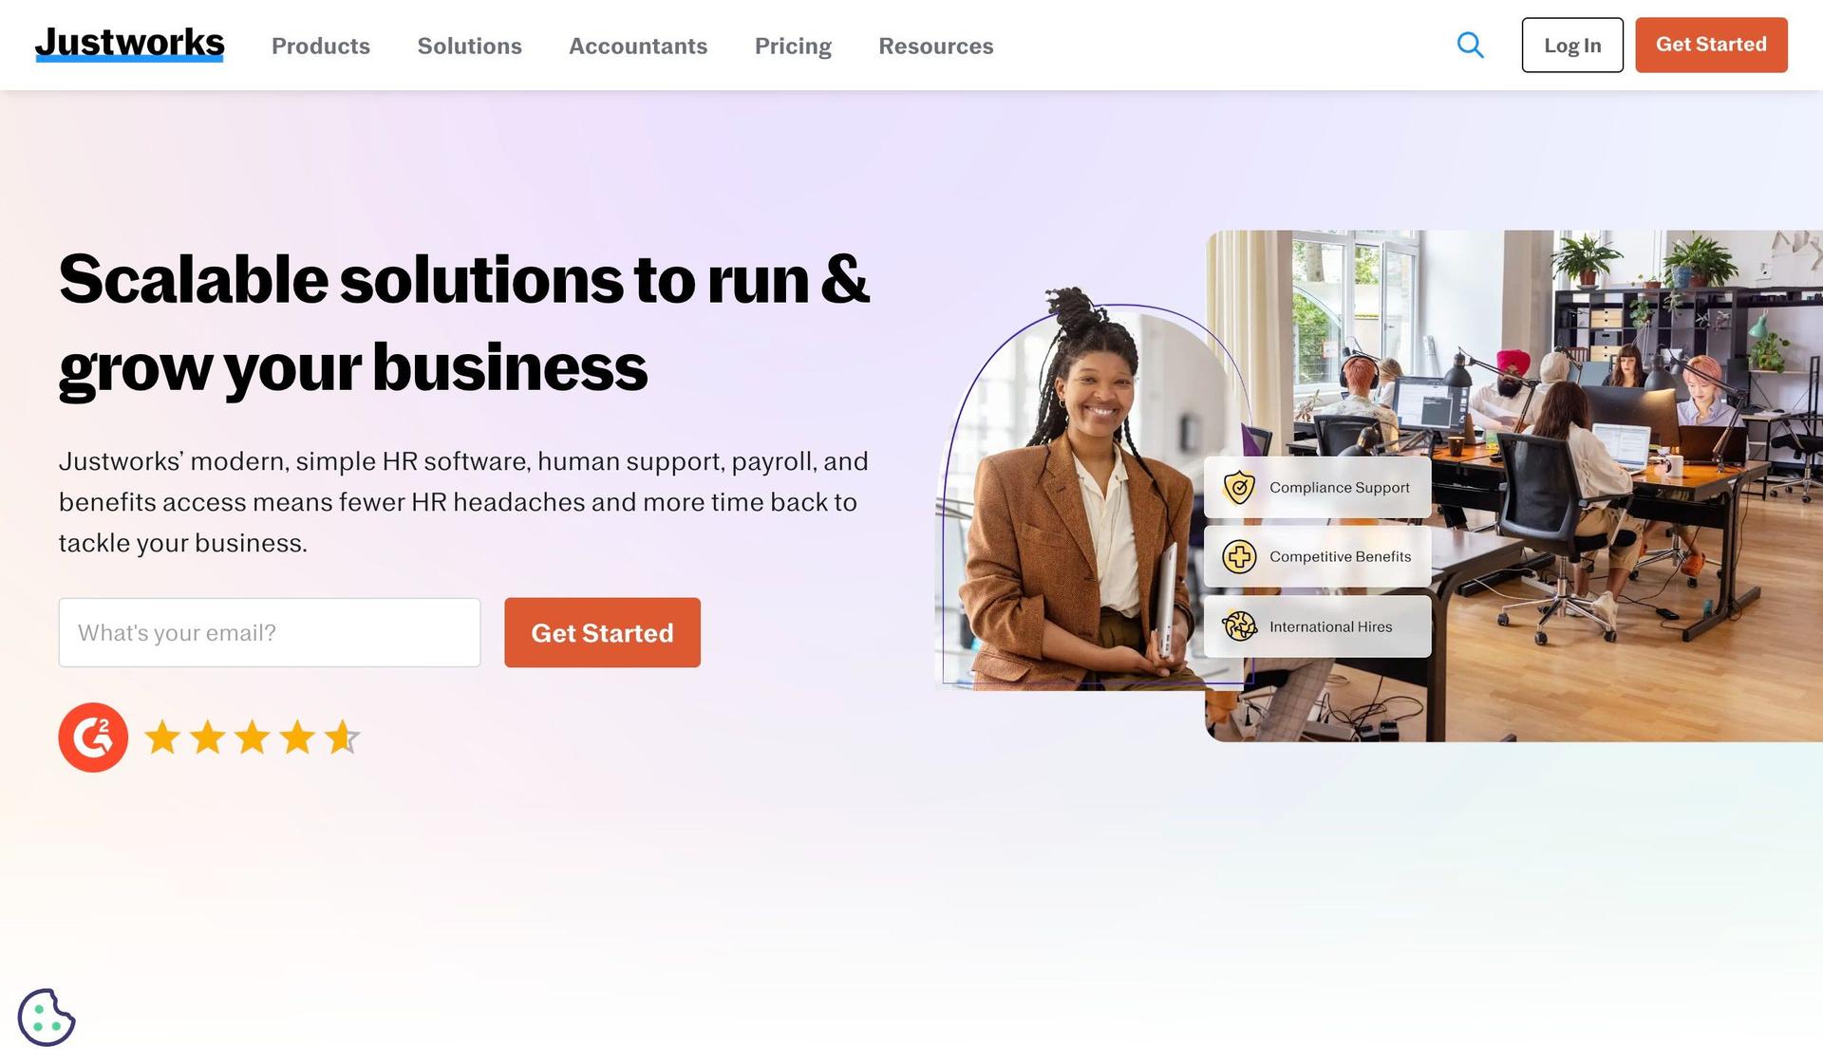Click the Compliance Support shield icon
1823x1064 pixels.
pyautogui.click(x=1239, y=487)
